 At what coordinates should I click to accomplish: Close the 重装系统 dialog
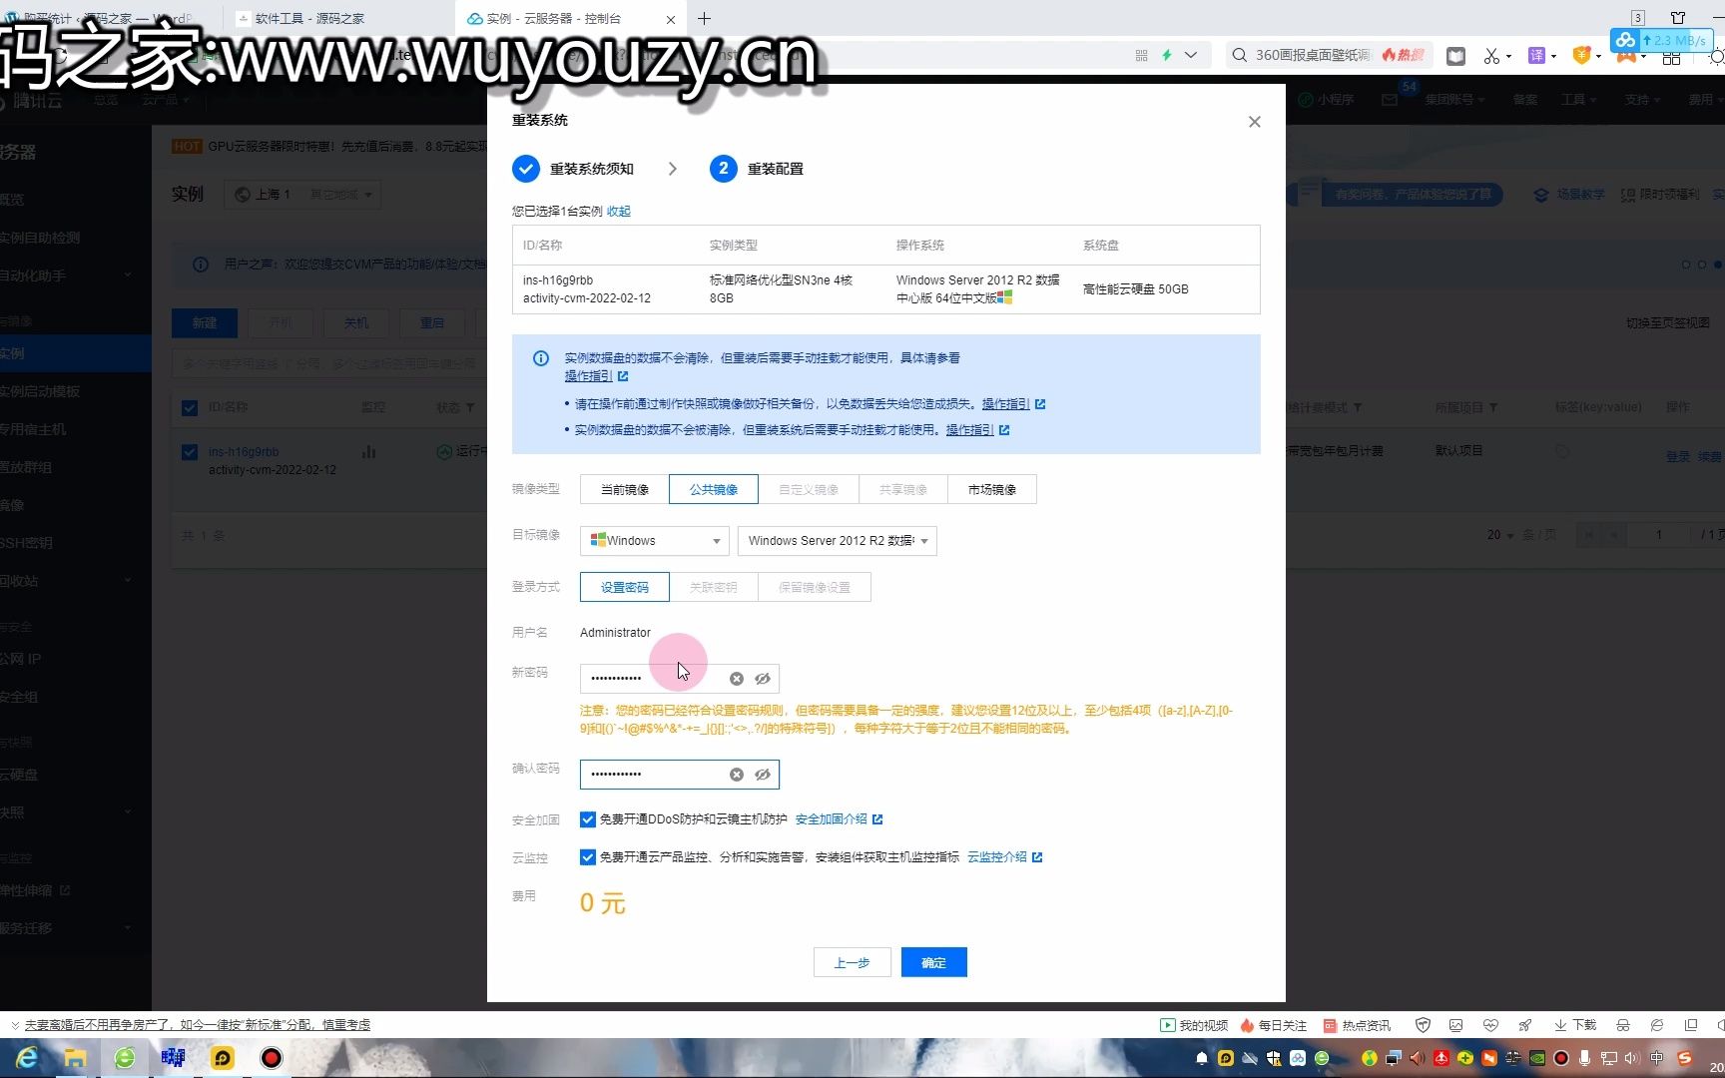1255,122
